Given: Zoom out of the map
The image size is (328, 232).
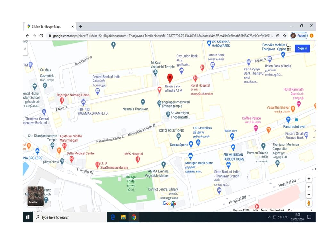Looking at the screenshot, I should 309,195.
